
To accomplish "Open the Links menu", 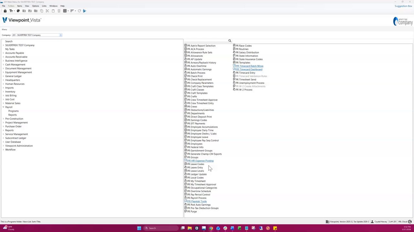I will [44, 6].
